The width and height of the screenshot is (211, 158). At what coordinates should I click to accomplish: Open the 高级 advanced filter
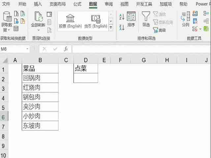coord(159,30)
